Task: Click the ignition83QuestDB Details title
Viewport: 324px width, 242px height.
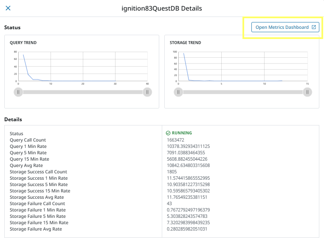Action: point(162,8)
